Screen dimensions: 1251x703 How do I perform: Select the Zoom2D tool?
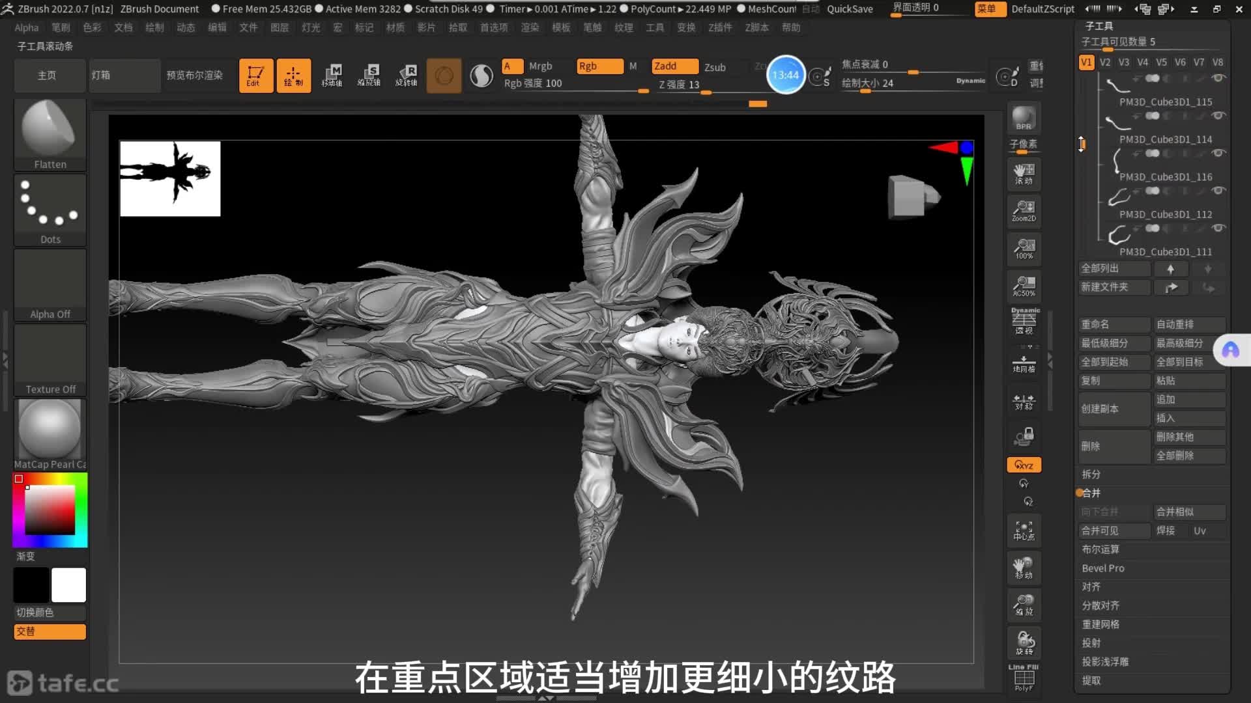click(1024, 211)
